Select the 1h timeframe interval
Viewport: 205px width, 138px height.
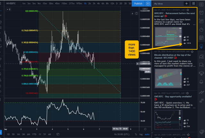pyautogui.click(x=85, y=3)
